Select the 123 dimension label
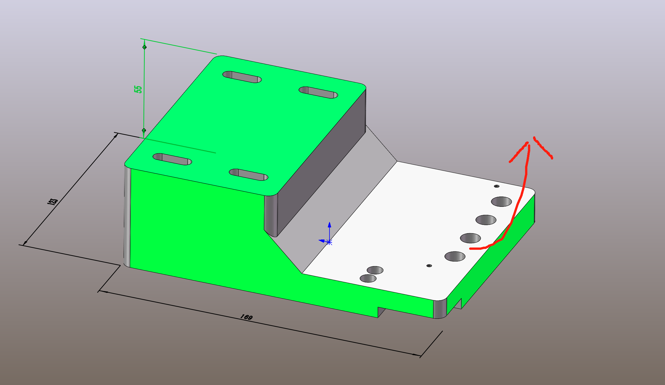The width and height of the screenshot is (665, 385). click(x=53, y=201)
